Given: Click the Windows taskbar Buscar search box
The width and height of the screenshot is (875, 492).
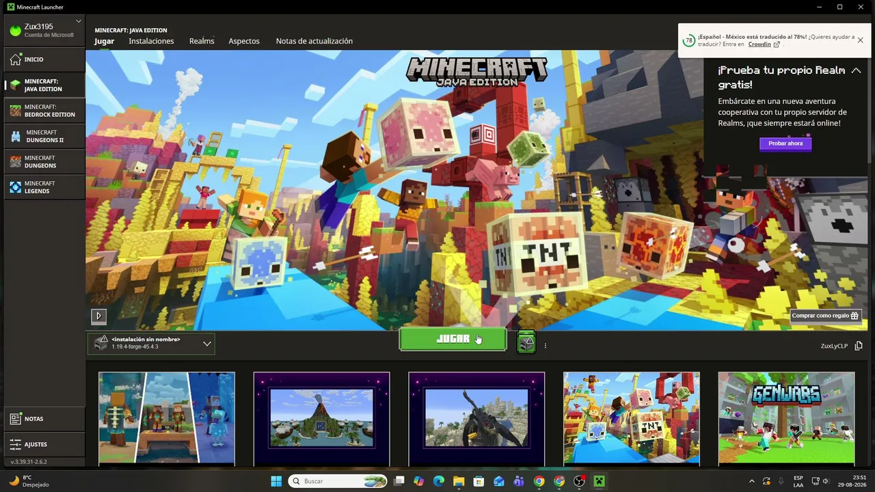Looking at the screenshot, I should (x=338, y=481).
